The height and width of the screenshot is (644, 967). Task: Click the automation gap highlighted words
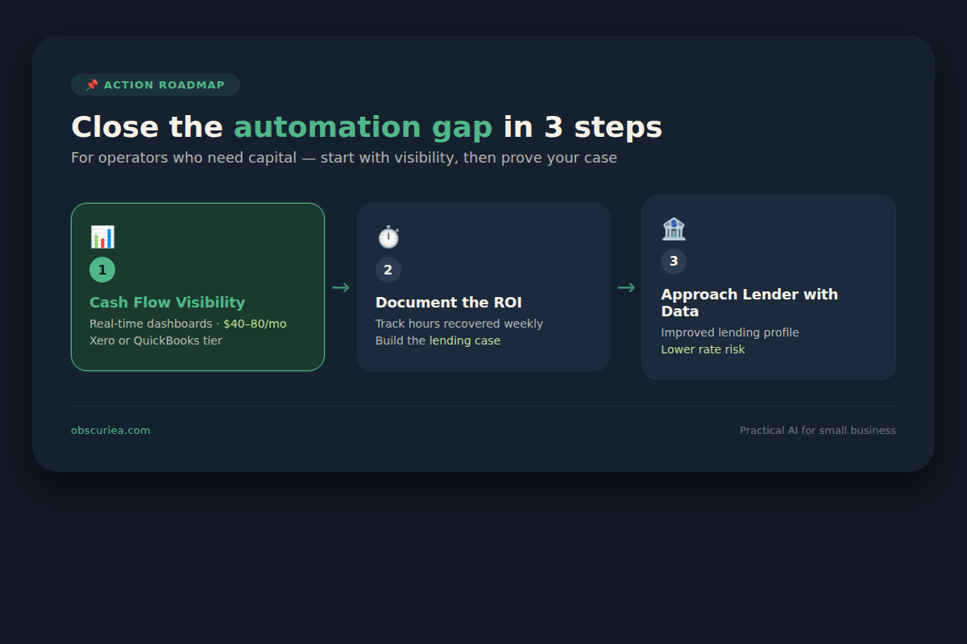coord(363,127)
